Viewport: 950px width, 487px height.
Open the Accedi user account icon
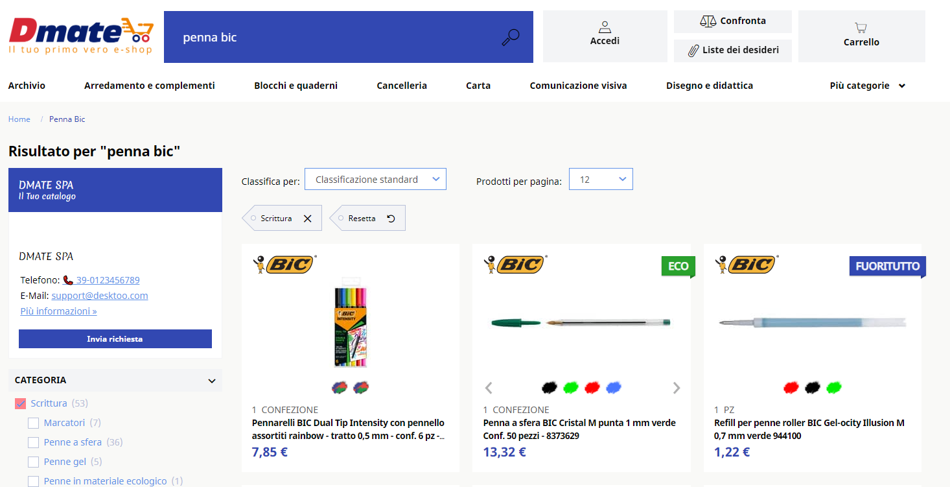pyautogui.click(x=605, y=27)
